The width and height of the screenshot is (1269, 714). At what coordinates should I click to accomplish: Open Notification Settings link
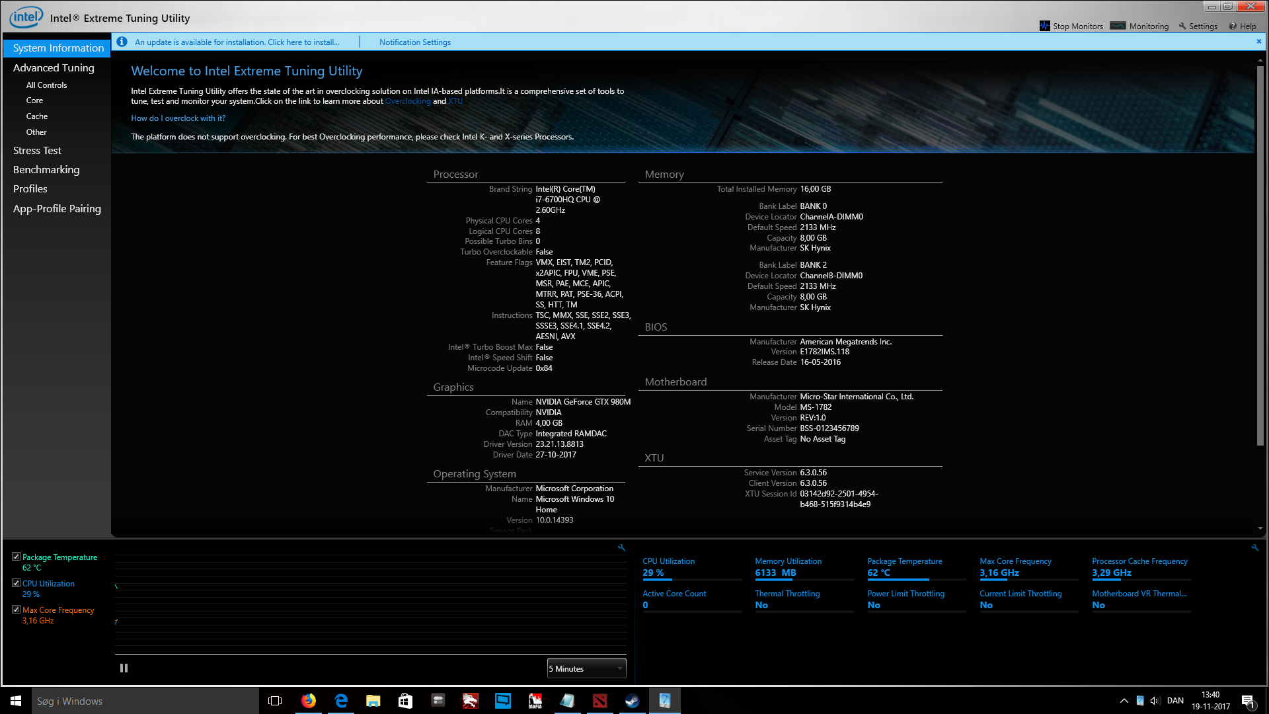(x=415, y=42)
